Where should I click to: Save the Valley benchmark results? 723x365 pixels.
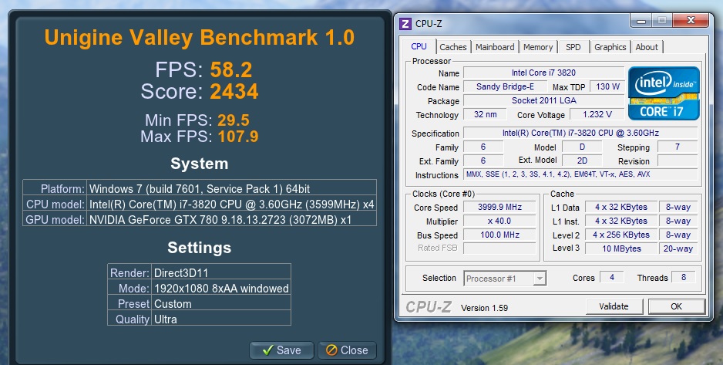[282, 350]
